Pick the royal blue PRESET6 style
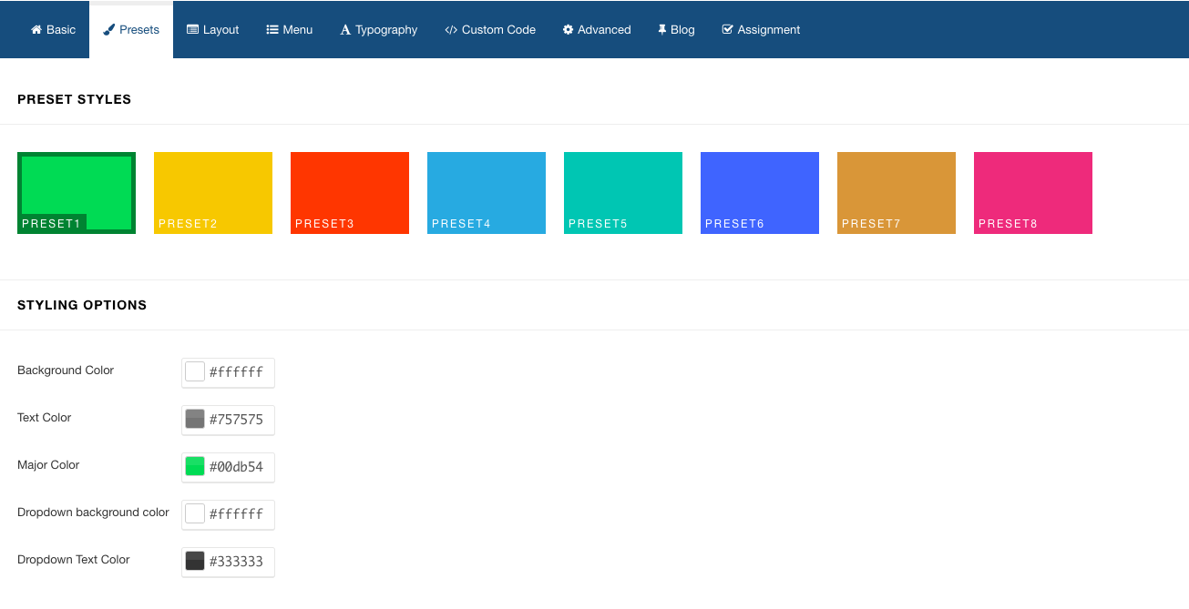This screenshot has width=1189, height=609. [760, 193]
